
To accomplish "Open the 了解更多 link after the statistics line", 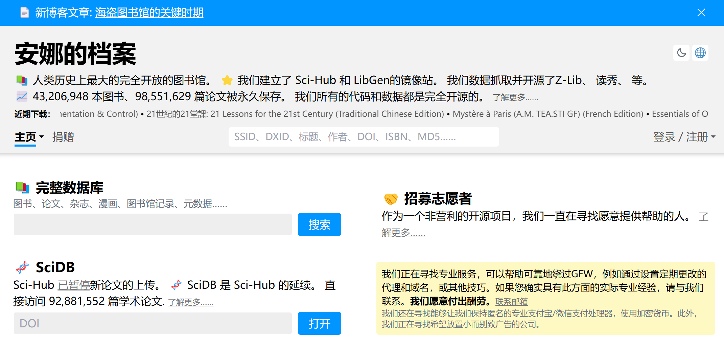I will (515, 97).
